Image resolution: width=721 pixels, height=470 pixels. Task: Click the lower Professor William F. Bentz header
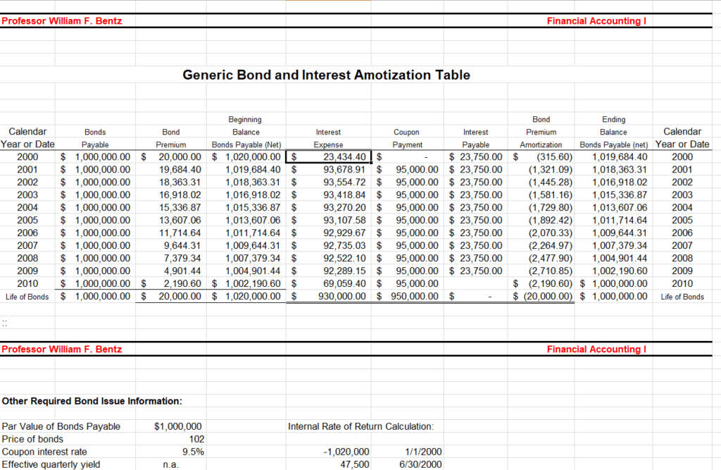point(62,349)
